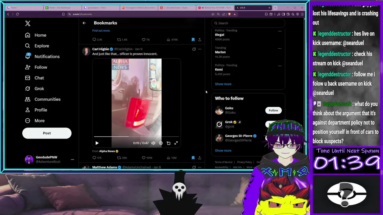Screen dimensions: 383x215
Task: Click the X logo in the sidebar
Action: coord(28,23)
